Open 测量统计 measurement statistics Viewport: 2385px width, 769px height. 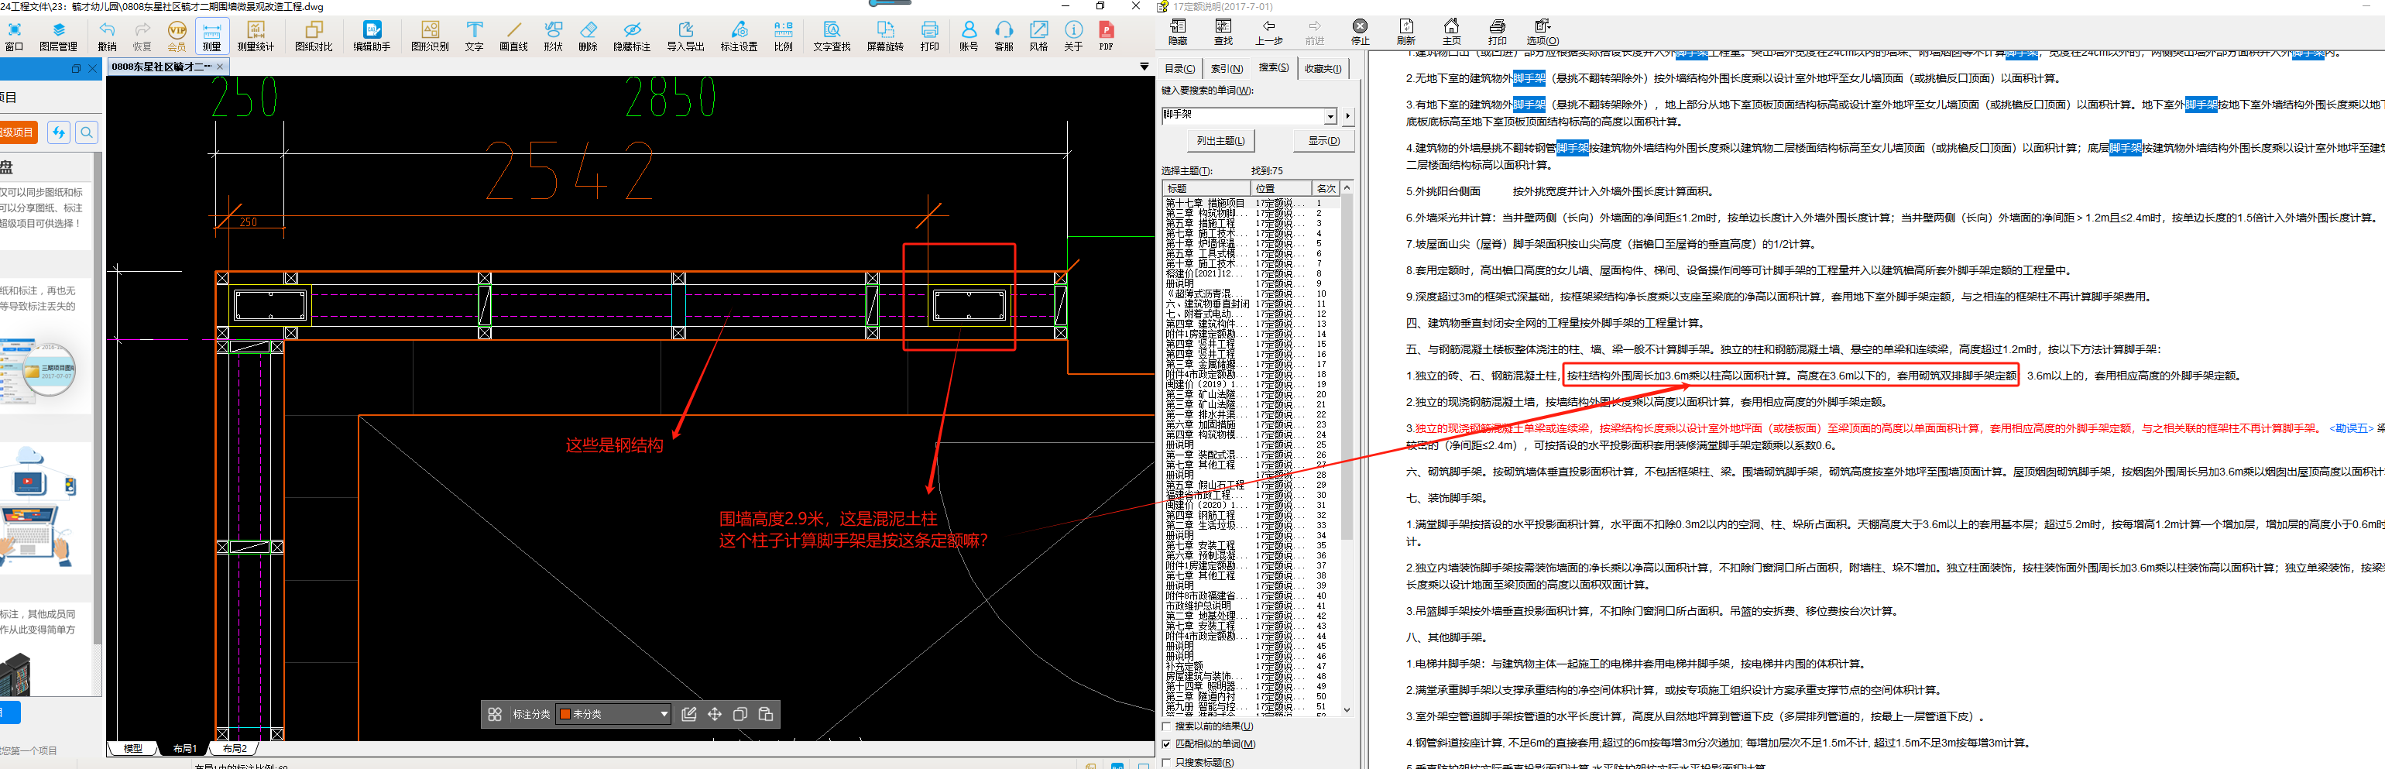256,36
